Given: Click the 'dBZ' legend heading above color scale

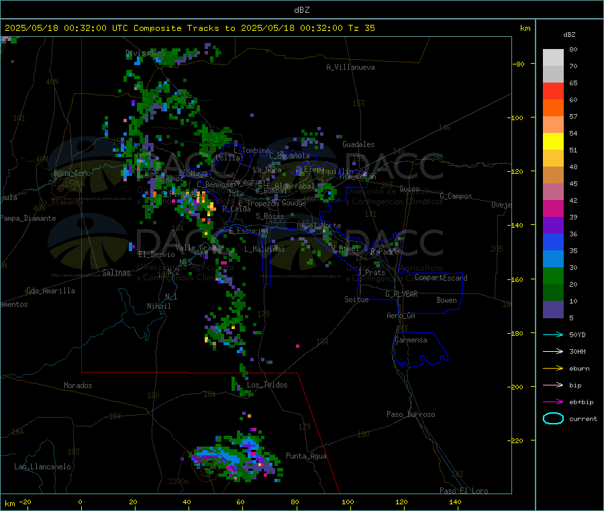Looking at the screenshot, I should click(569, 35).
